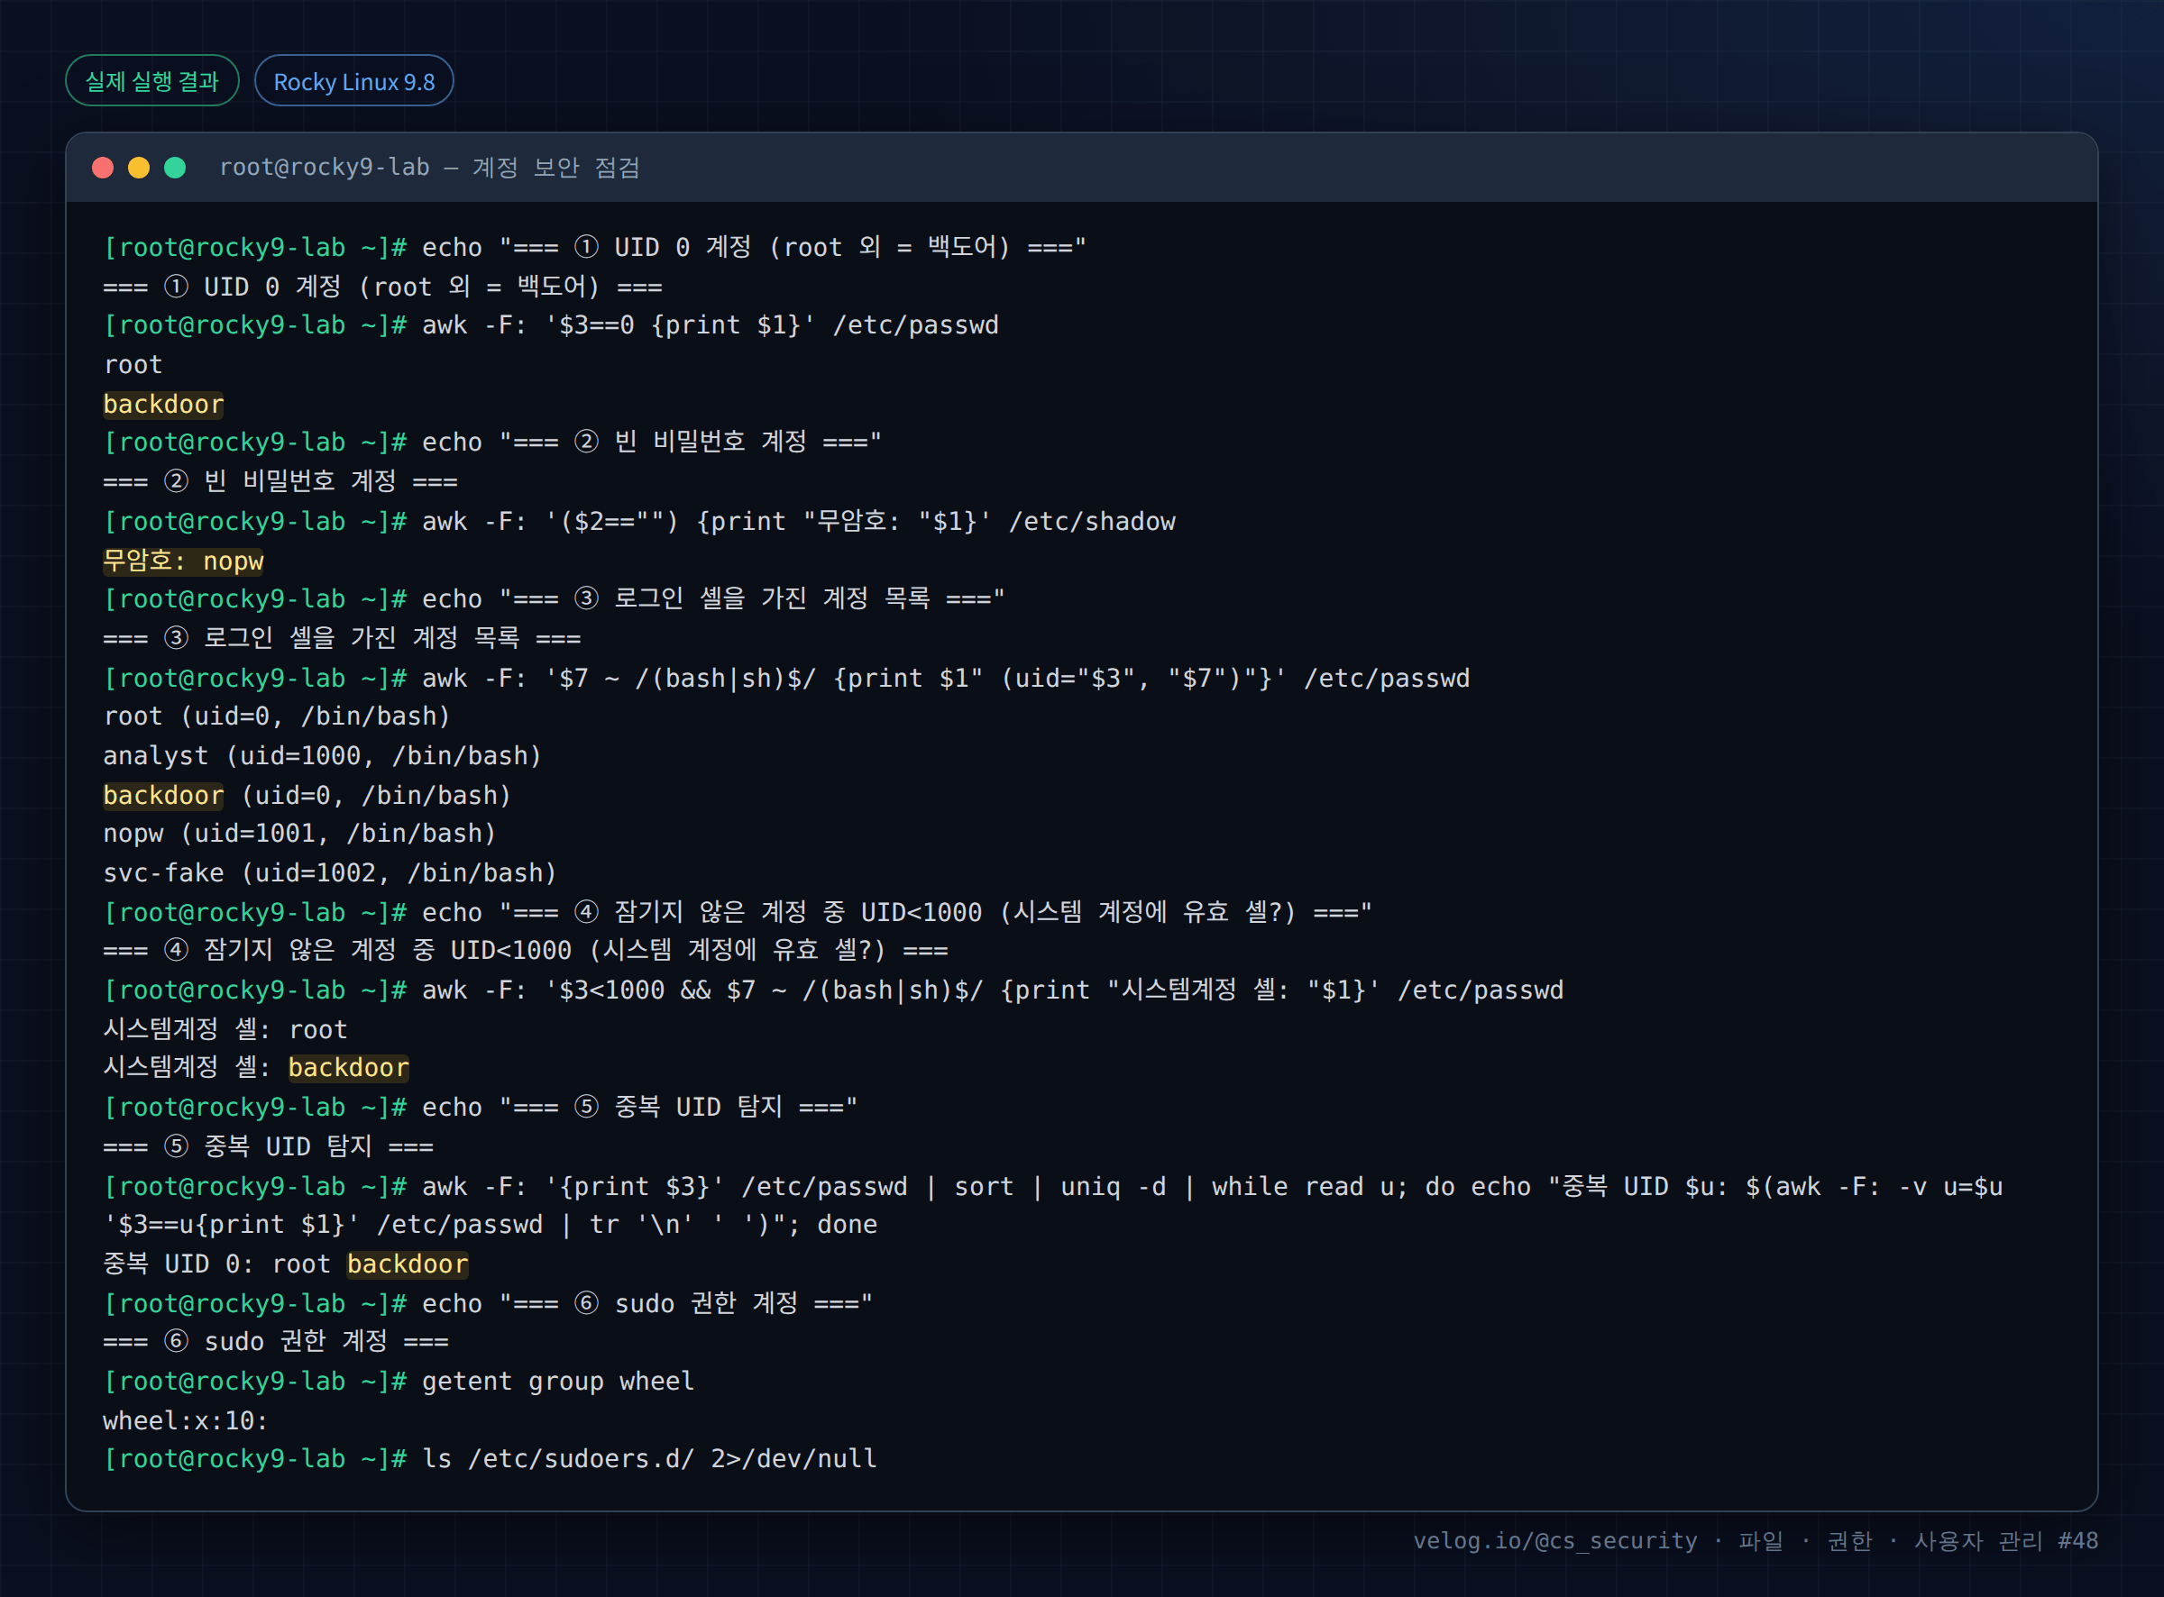Click the output '시스템계정 셸: backdoor'
The height and width of the screenshot is (1597, 2164).
256,1068
